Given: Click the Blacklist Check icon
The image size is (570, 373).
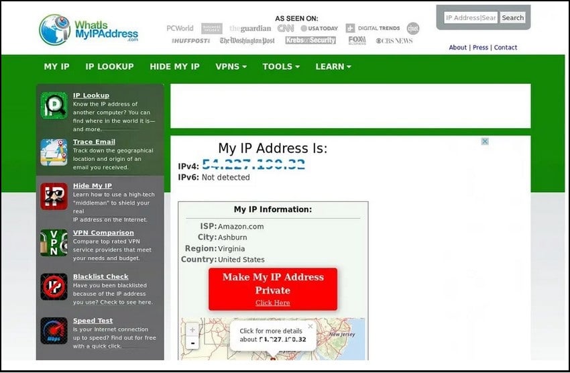Looking at the screenshot, I should [x=54, y=286].
